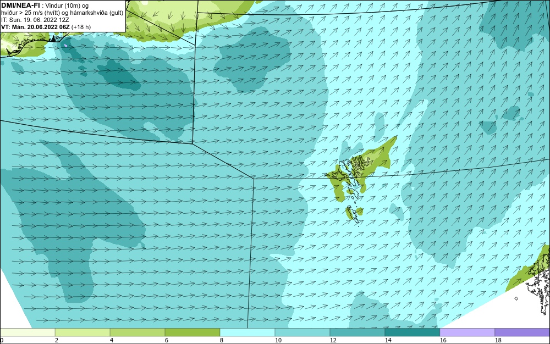Click the purple above-18 m/s legend swatch
This screenshot has height=344, width=550.
[522, 332]
